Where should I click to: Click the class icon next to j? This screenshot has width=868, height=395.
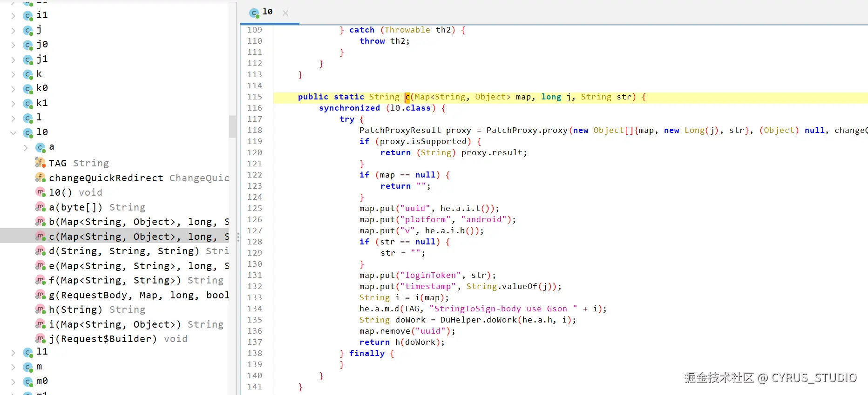tap(28, 31)
